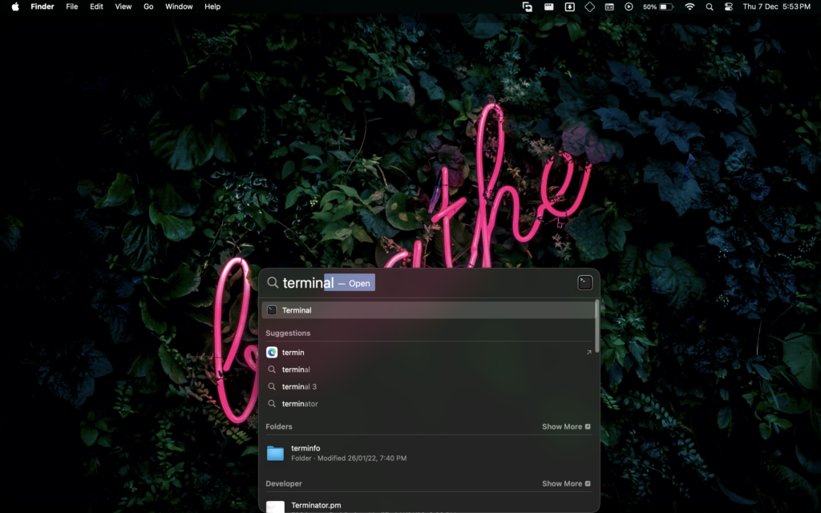Viewport: 821px width, 513px height.
Task: Click the Edge browser icon beside termin
Action: (x=272, y=353)
